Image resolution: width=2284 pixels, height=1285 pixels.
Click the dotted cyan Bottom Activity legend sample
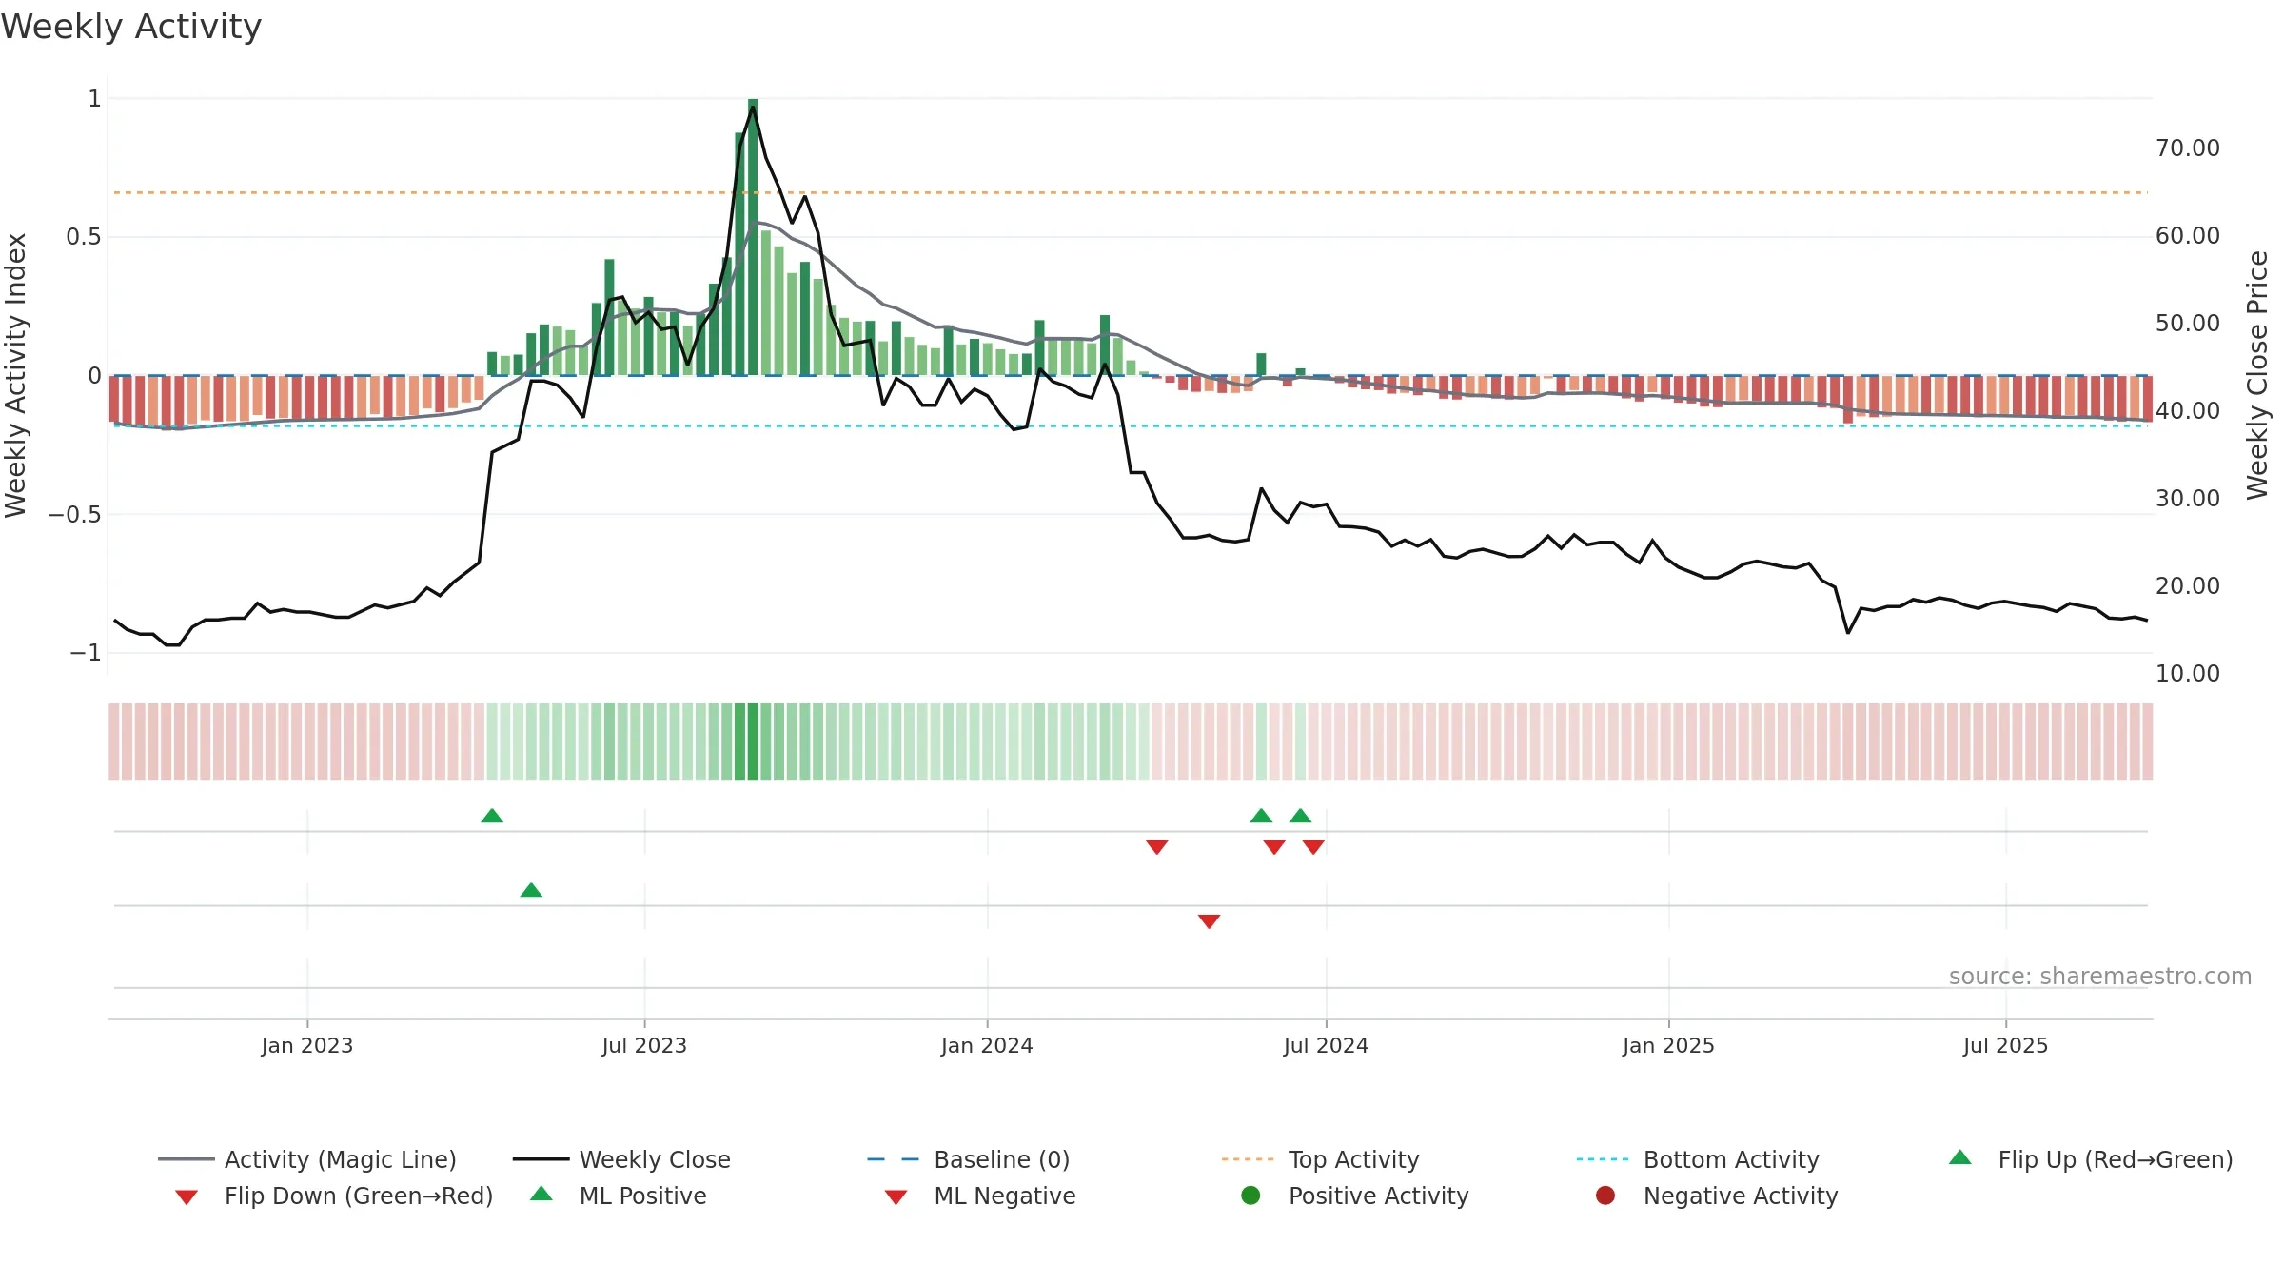pos(1605,1159)
